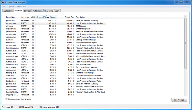Click the scrollbar down arrow

coord(186,95)
